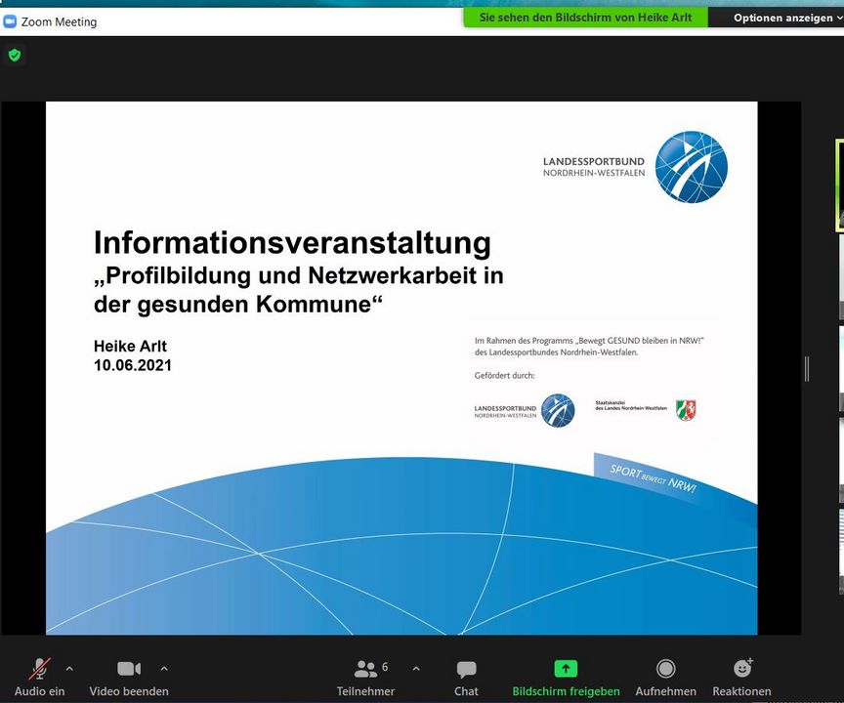The width and height of the screenshot is (844, 703).
Task: Click the Zoom logo in the title bar
Action: pyautogui.click(x=10, y=21)
